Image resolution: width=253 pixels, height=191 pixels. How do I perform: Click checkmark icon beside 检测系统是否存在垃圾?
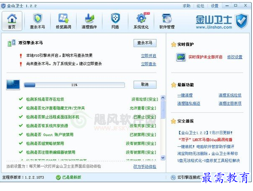[x=21, y=99]
